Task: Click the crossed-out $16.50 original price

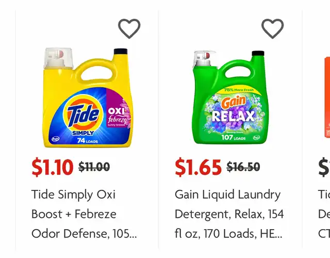Action: [243, 167]
